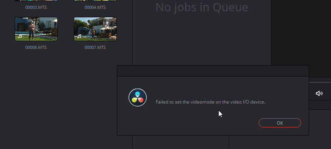Select the 00006.MTS clip thumbnail
The width and height of the screenshot is (331, 149).
point(36,29)
